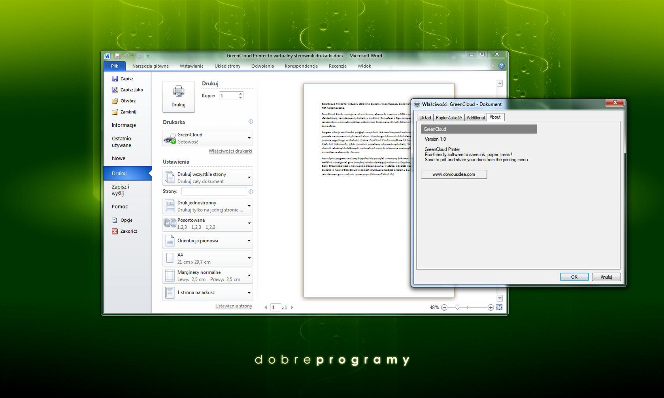Open the Orientacja pionowa dropdown
This screenshot has height=398, width=664.
coord(207,241)
